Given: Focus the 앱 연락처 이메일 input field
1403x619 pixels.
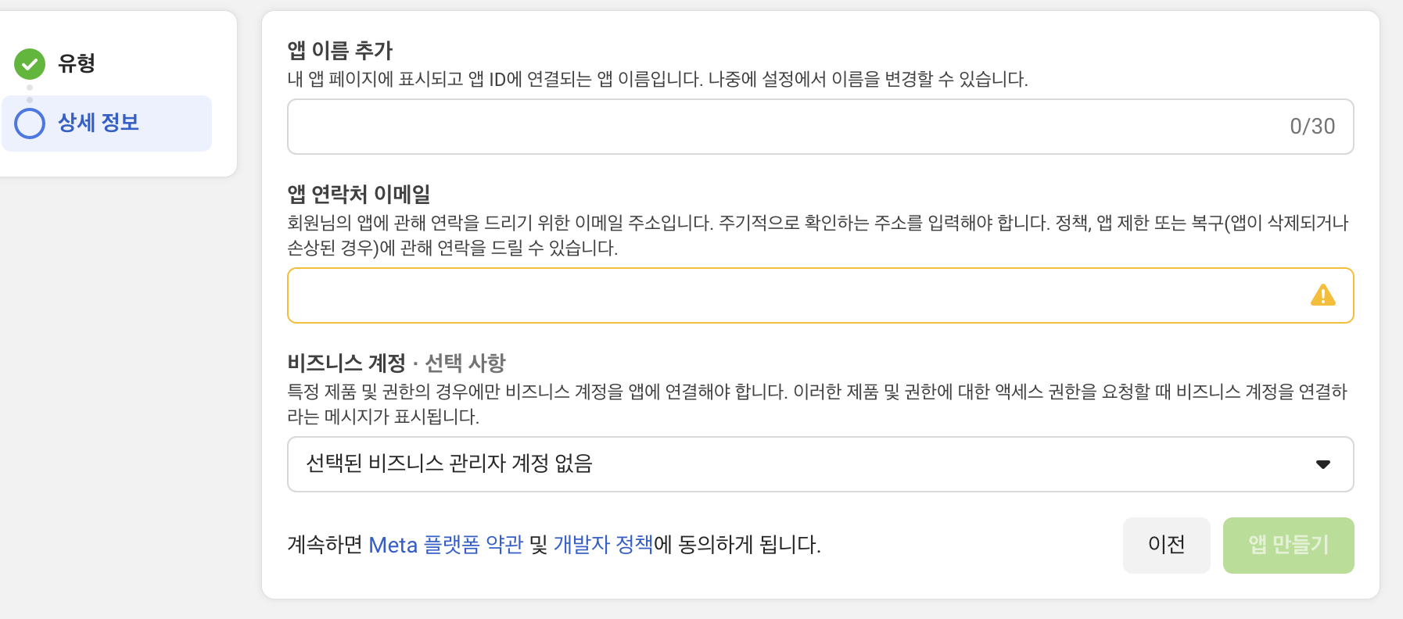Looking at the screenshot, I should pos(820,295).
